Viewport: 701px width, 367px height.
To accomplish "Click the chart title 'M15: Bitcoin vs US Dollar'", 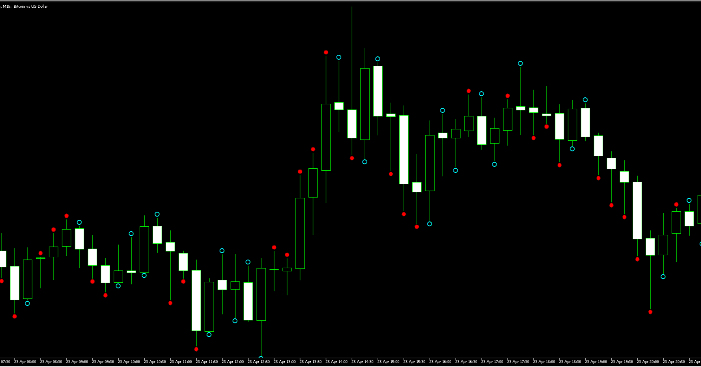I will coord(25,6).
